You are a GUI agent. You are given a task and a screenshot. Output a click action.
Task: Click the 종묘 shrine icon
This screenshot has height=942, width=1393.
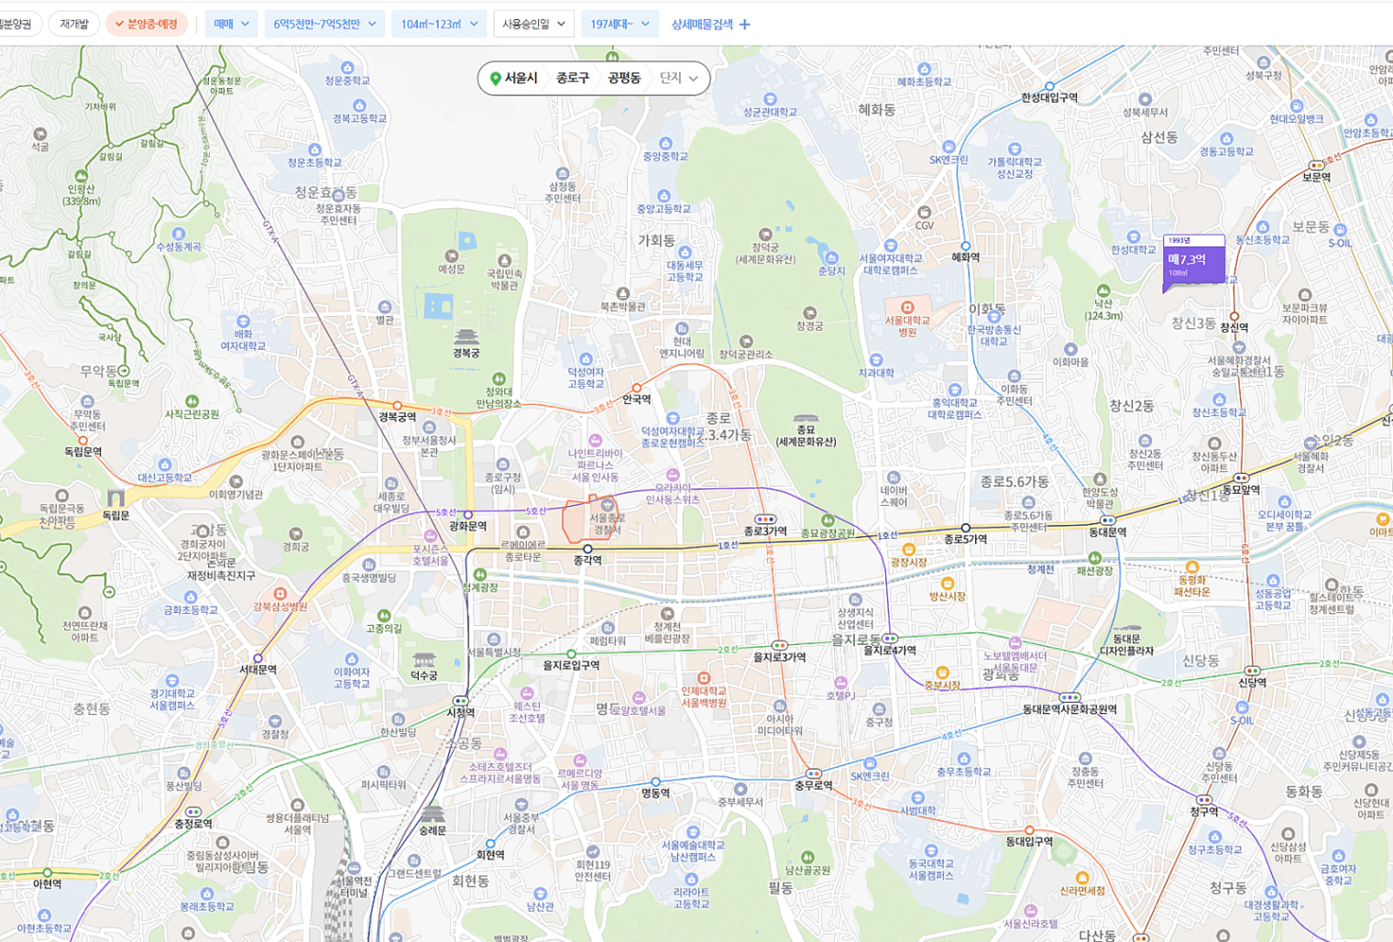click(x=806, y=418)
